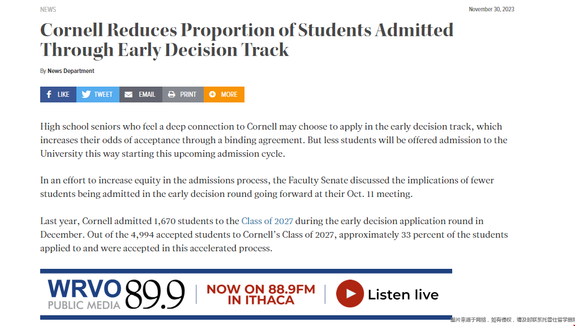
Task: Click the WRVO Public Media logo
Action: 84,294
